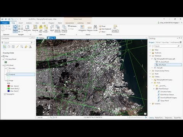Switch to the Imagery ribbon tab
The image size is (183, 137).
click(51, 23)
